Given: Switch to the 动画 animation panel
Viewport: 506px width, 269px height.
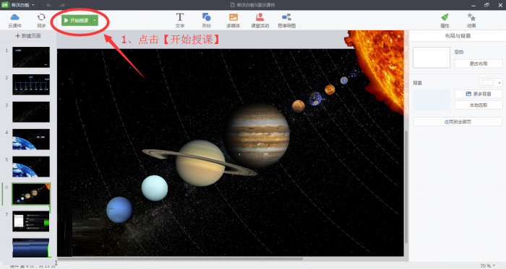Looking at the screenshot, I should coord(471,20).
